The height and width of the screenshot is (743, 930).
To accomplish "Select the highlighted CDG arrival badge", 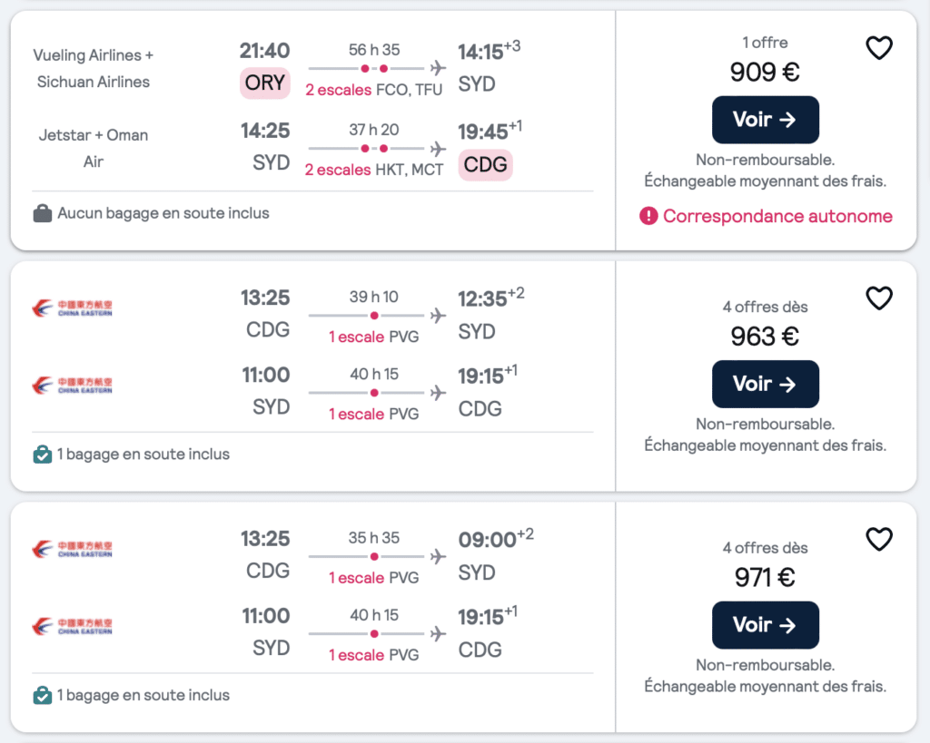I will coord(485,165).
